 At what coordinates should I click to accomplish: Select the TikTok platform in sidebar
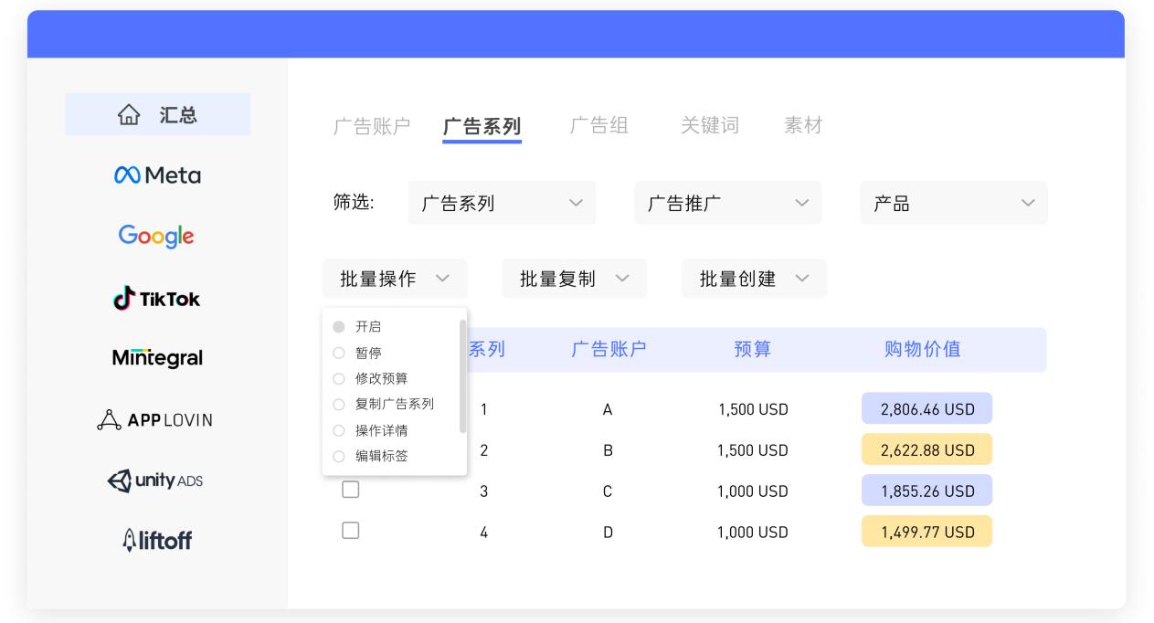pos(155,297)
